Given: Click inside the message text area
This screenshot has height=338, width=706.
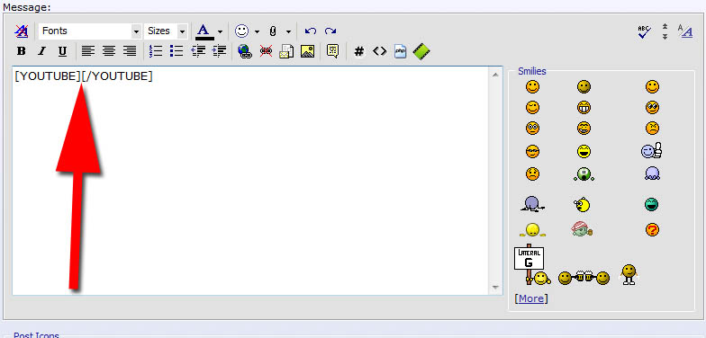Looking at the screenshot, I should (x=250, y=181).
